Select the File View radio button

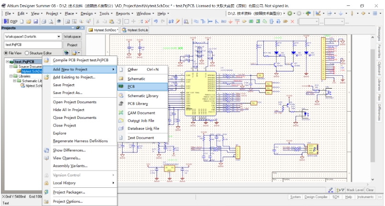[6, 53]
